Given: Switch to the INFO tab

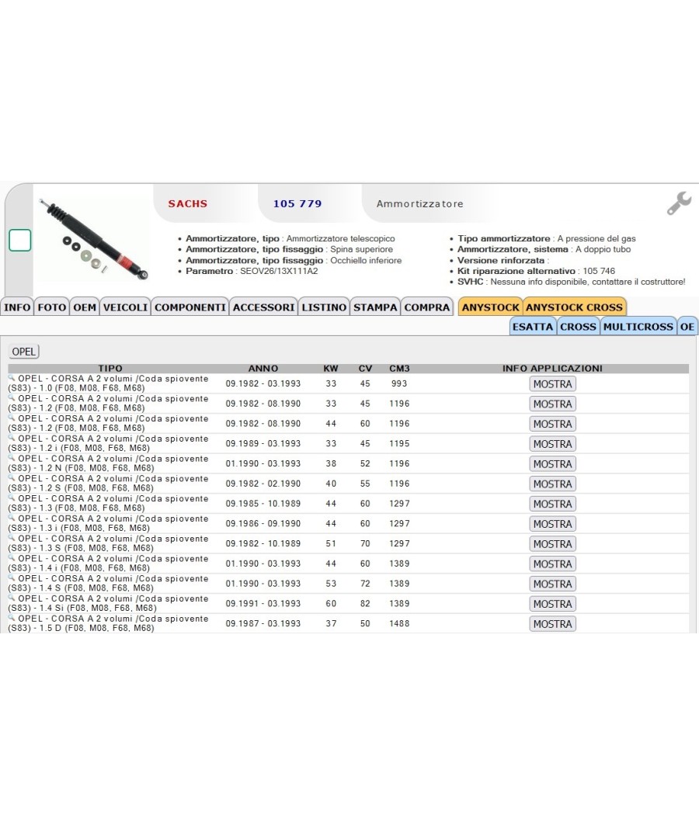Looking at the screenshot, I should pyautogui.click(x=17, y=307).
